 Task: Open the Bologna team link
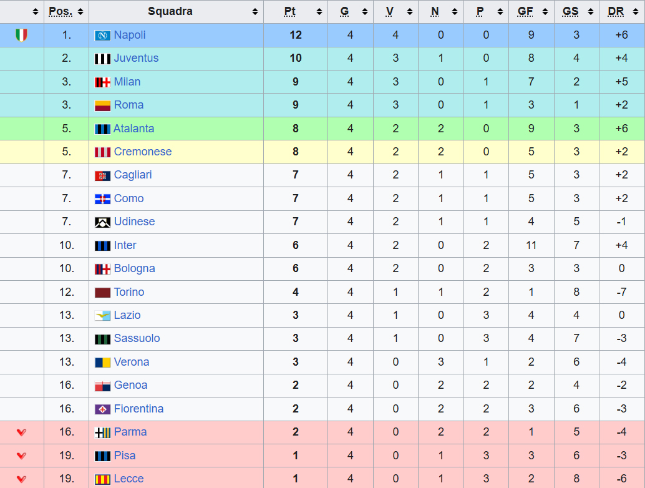click(134, 268)
